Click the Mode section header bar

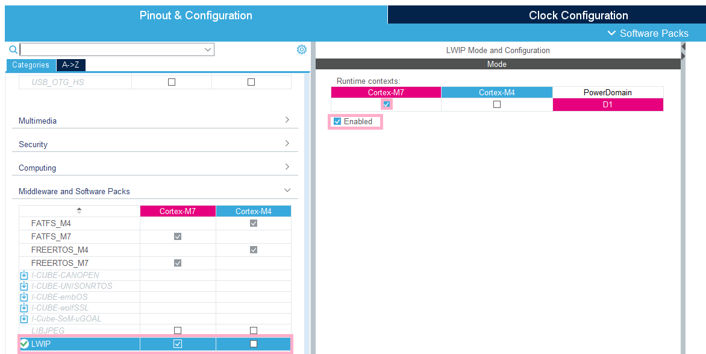[498, 65]
